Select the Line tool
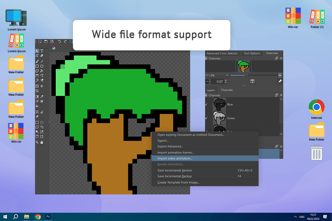Image resolution: width=332 pixels, height=221 pixels. [x=42, y=61]
